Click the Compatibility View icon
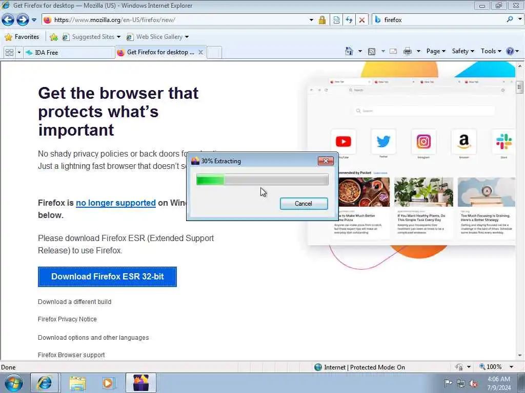The height and width of the screenshot is (393, 525). [336, 20]
